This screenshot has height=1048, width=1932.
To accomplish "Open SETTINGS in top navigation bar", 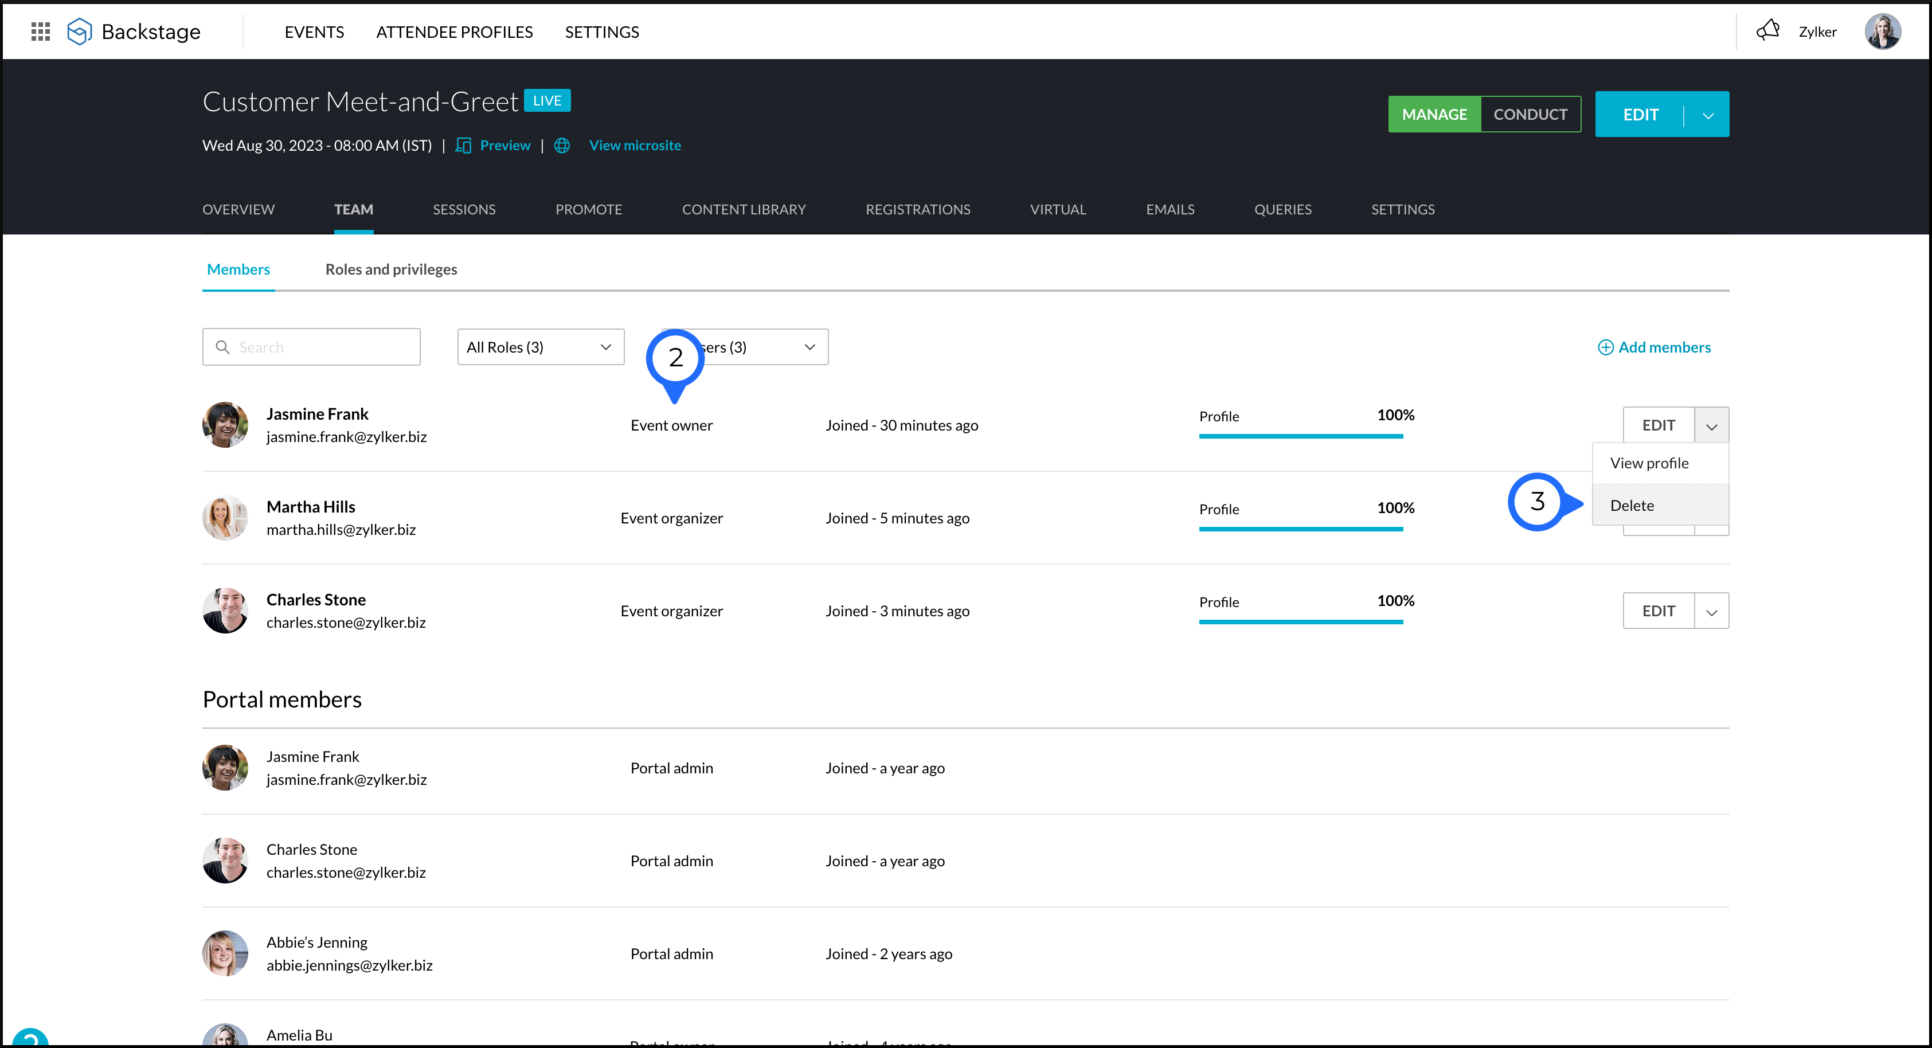I will (603, 32).
